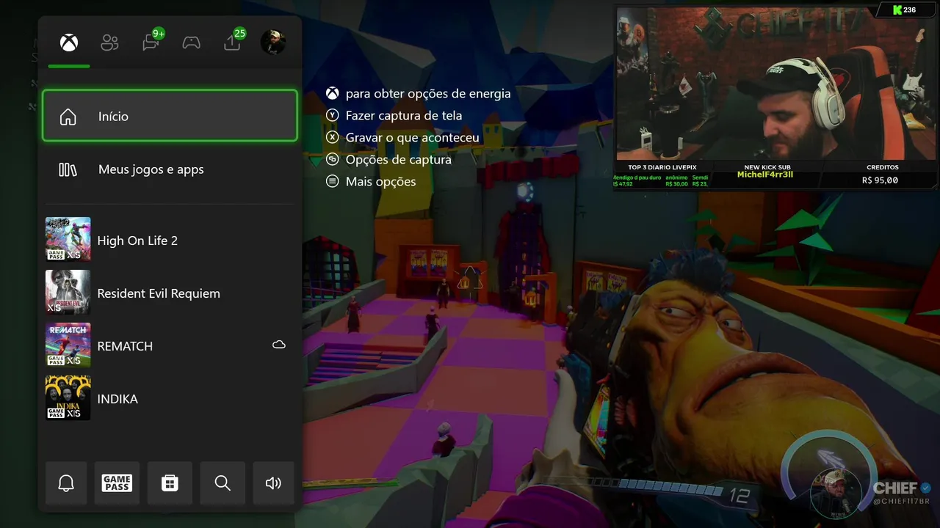Launch REMATCH from the list
This screenshot has height=528, width=940.
point(170,345)
